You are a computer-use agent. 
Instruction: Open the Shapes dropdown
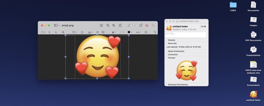click(x=75, y=32)
